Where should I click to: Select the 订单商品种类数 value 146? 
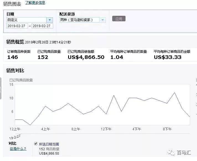(x=12, y=57)
